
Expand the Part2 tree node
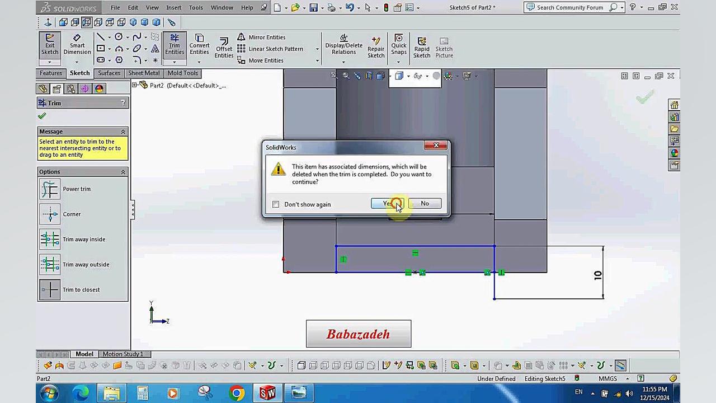[135, 85]
